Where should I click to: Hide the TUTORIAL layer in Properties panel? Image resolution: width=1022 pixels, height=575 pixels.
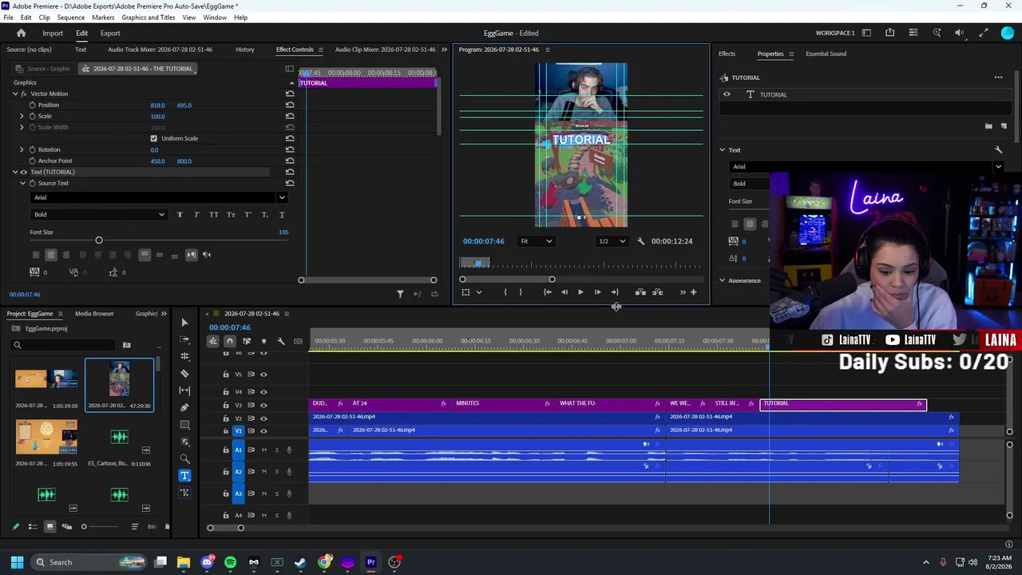pos(727,94)
